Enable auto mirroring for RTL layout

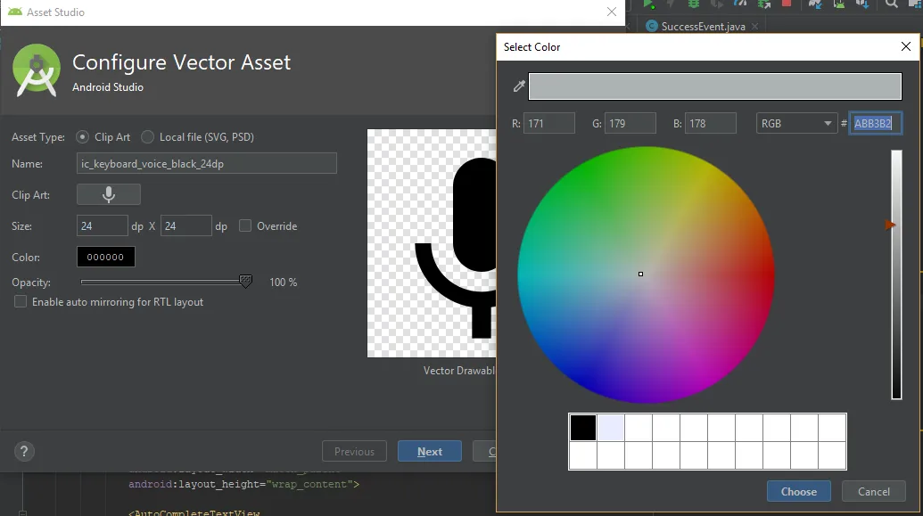pos(20,302)
